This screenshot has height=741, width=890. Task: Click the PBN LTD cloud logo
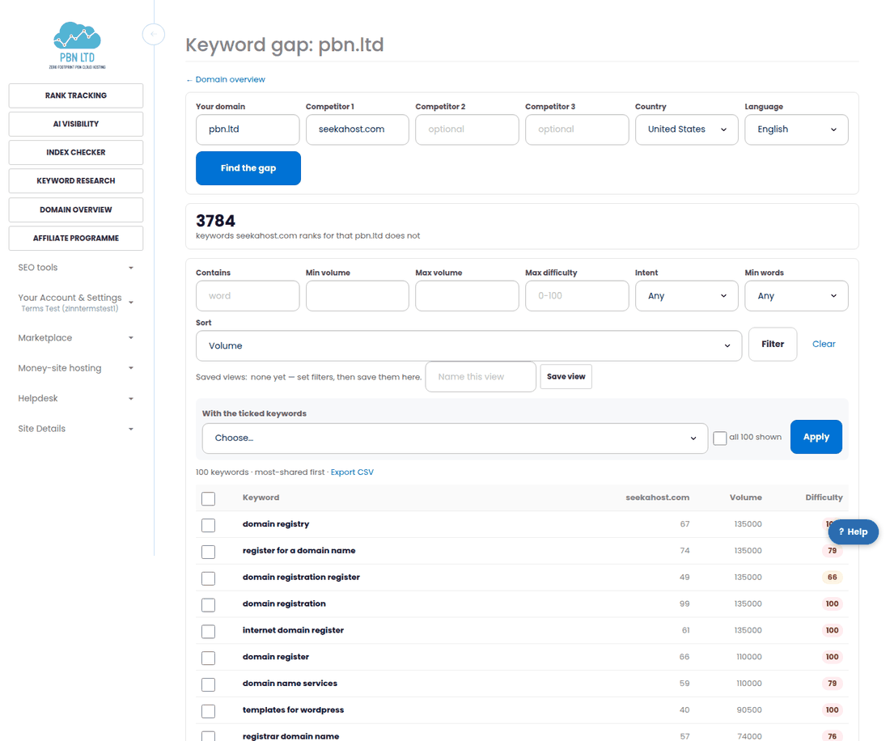[x=77, y=45]
